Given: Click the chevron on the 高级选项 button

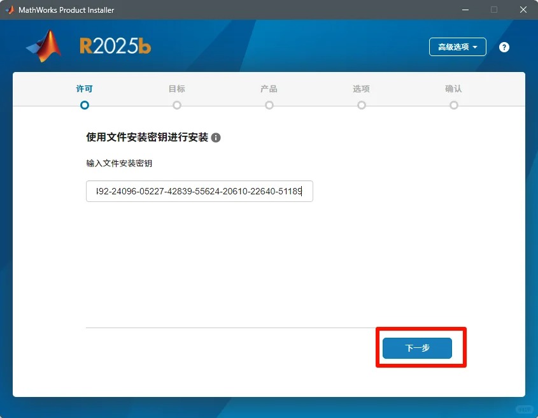Looking at the screenshot, I should coord(475,47).
